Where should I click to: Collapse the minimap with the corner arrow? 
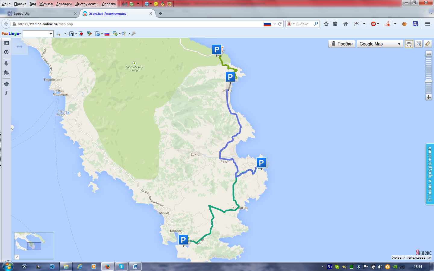[17, 257]
